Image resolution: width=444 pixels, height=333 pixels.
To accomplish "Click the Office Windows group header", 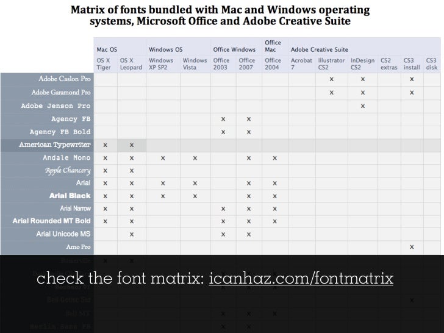I will click(x=234, y=49).
